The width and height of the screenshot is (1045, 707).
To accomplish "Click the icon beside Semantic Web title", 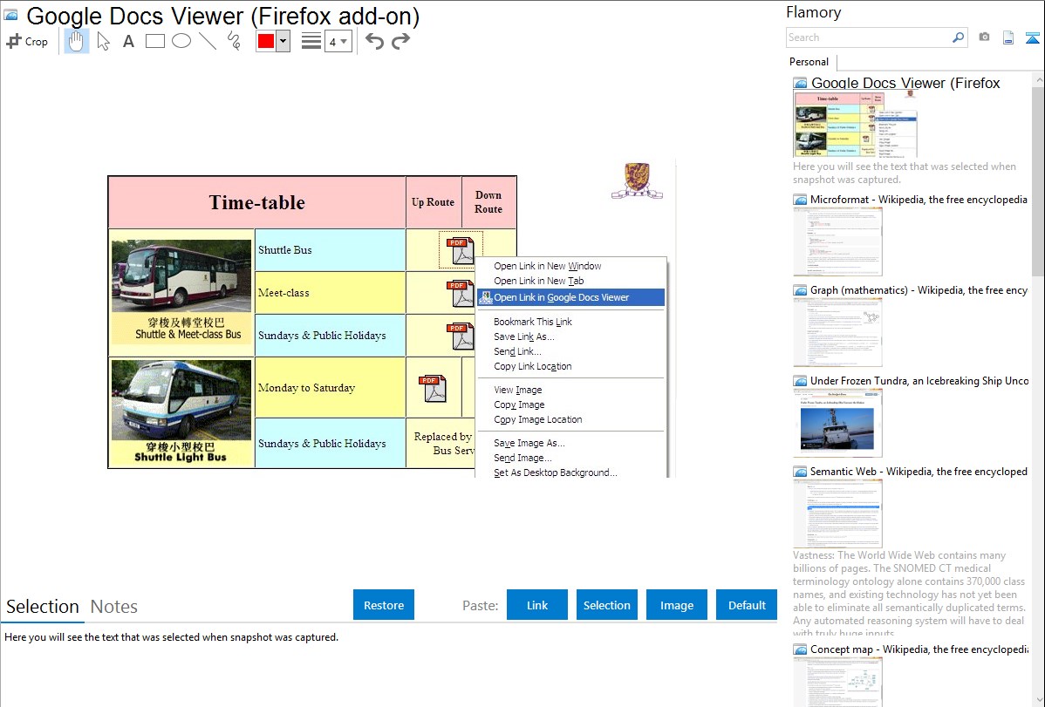I will click(800, 472).
